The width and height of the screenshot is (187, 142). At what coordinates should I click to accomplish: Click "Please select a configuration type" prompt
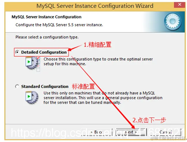coord(47,37)
